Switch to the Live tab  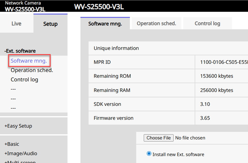point(16,24)
